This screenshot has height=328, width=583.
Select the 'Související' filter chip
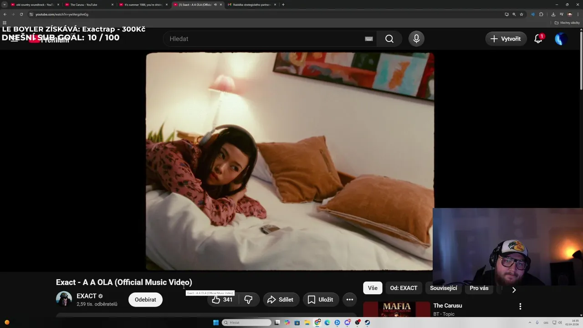pos(443,288)
